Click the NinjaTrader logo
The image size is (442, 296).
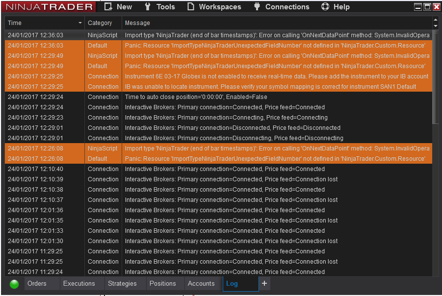coord(49,7)
